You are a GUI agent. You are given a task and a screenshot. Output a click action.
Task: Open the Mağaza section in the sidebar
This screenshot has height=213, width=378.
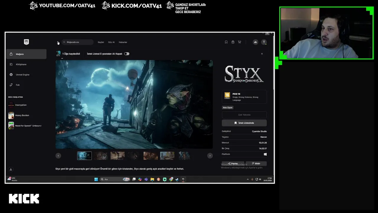click(26, 54)
